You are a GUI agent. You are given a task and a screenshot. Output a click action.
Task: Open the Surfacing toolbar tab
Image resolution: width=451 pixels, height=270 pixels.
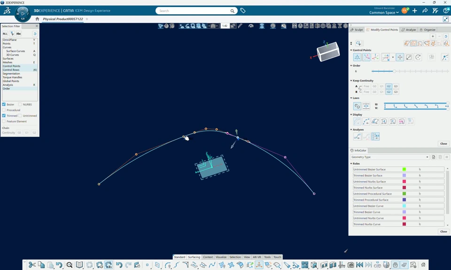coord(194,257)
